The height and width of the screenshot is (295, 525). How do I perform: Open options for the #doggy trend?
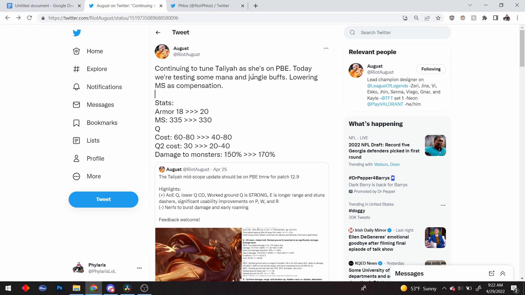(443, 205)
